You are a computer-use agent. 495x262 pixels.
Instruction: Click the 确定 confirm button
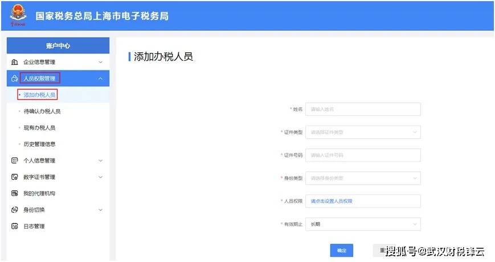click(342, 250)
